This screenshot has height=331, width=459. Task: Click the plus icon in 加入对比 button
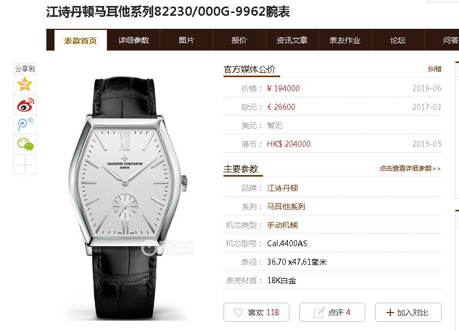[x=390, y=313]
